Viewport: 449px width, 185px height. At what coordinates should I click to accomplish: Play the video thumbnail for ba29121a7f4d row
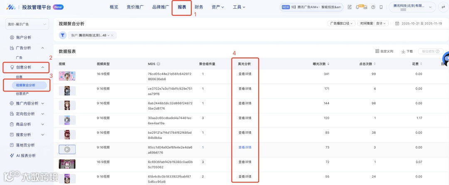pos(67,135)
